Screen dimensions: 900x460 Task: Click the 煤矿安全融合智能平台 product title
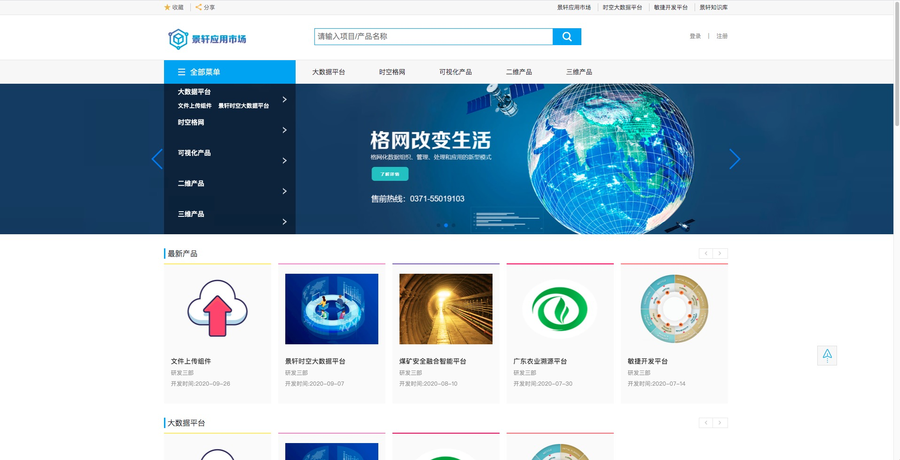pyautogui.click(x=432, y=361)
